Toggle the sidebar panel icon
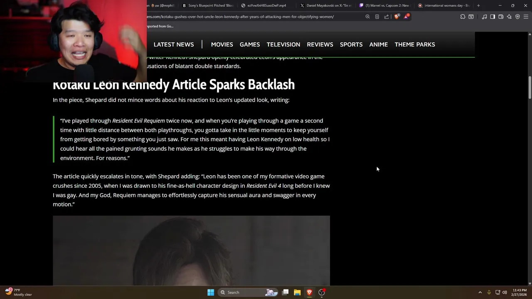The width and height of the screenshot is (532, 299). (493, 17)
